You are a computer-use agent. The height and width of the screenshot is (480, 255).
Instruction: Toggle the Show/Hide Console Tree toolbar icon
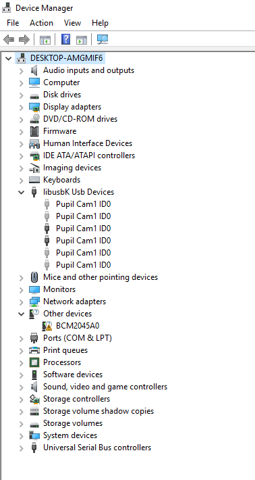click(45, 39)
